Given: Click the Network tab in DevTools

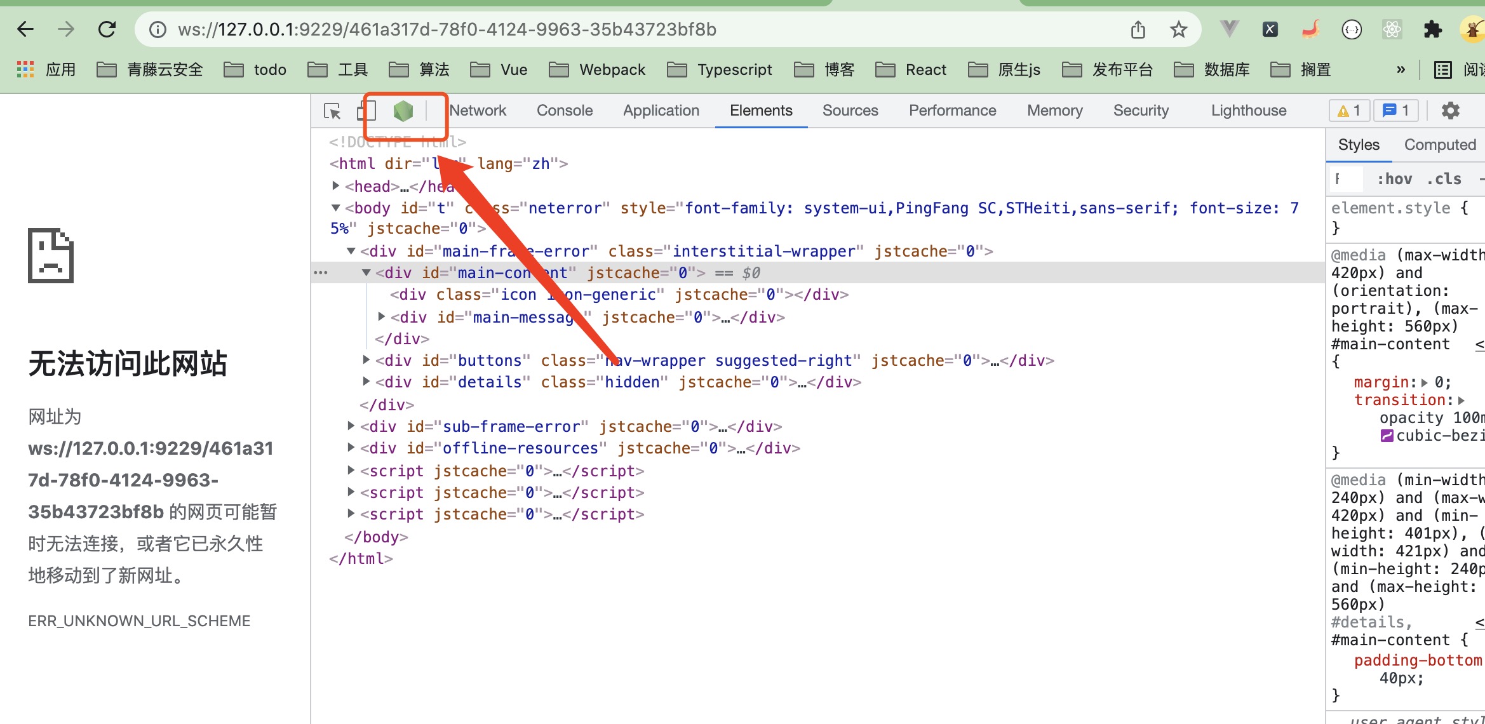Looking at the screenshot, I should pos(479,112).
